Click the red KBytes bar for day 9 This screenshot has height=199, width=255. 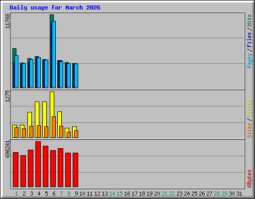[75, 170]
